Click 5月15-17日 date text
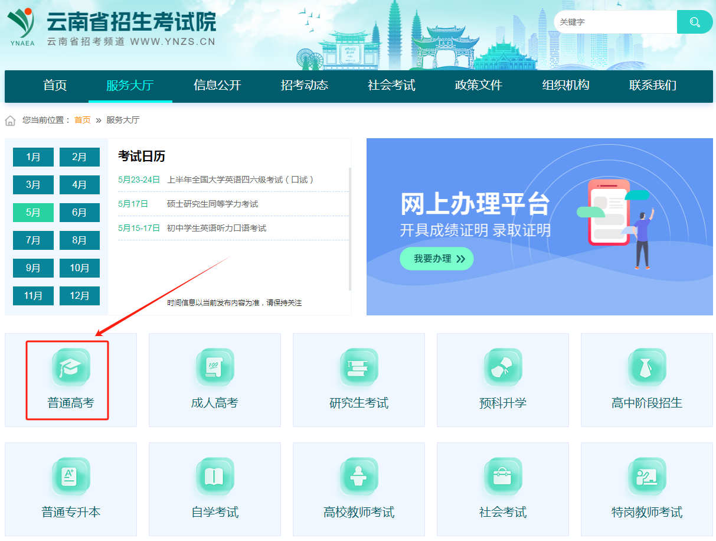Image resolution: width=716 pixels, height=541 pixels. [139, 228]
